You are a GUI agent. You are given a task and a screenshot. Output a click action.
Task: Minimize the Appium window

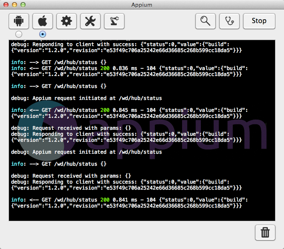14,5
